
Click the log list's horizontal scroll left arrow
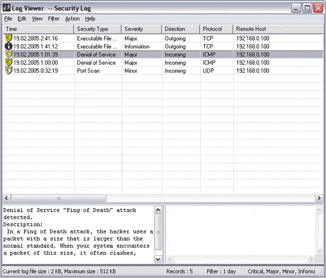7,198
